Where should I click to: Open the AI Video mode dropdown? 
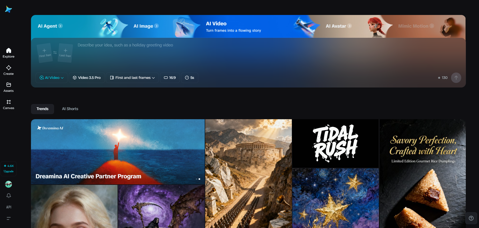point(52,78)
